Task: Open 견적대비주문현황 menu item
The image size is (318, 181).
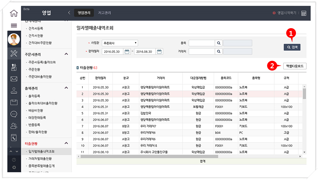Action: (40, 43)
